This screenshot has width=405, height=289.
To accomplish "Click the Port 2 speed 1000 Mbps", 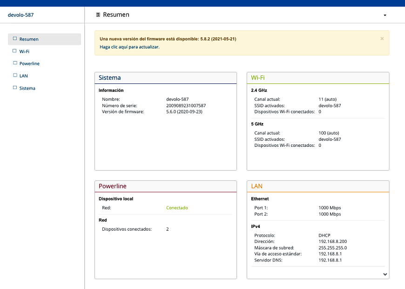I will pos(330,214).
